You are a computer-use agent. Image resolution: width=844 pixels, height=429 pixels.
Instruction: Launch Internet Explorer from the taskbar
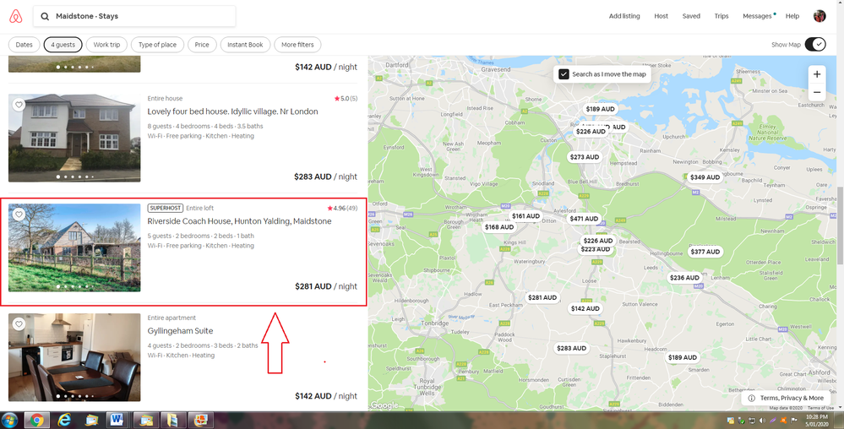point(64,421)
